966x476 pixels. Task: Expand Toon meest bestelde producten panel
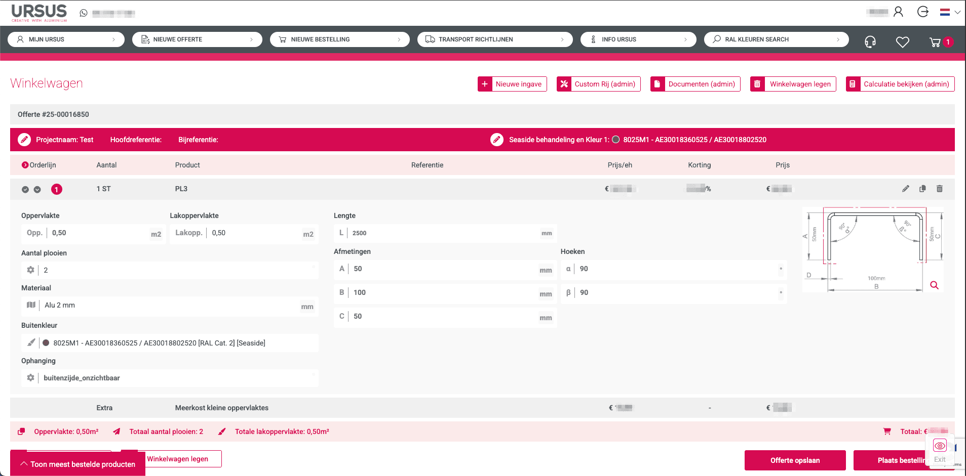click(78, 464)
